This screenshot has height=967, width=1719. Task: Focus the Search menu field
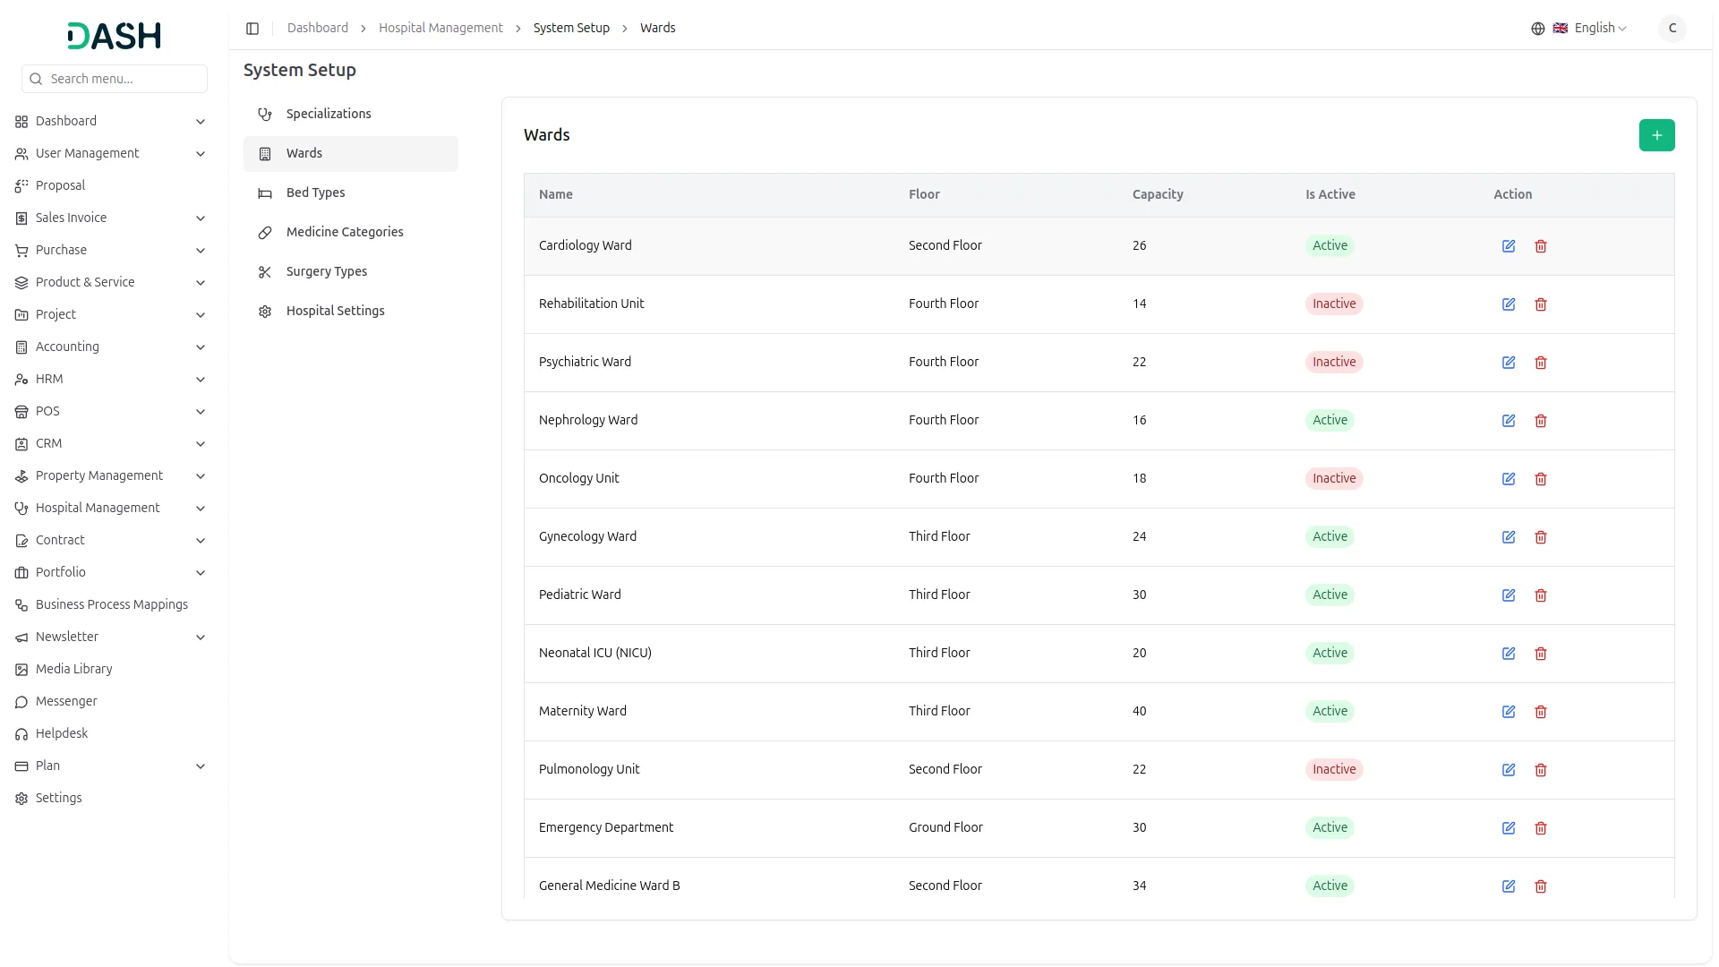(115, 79)
